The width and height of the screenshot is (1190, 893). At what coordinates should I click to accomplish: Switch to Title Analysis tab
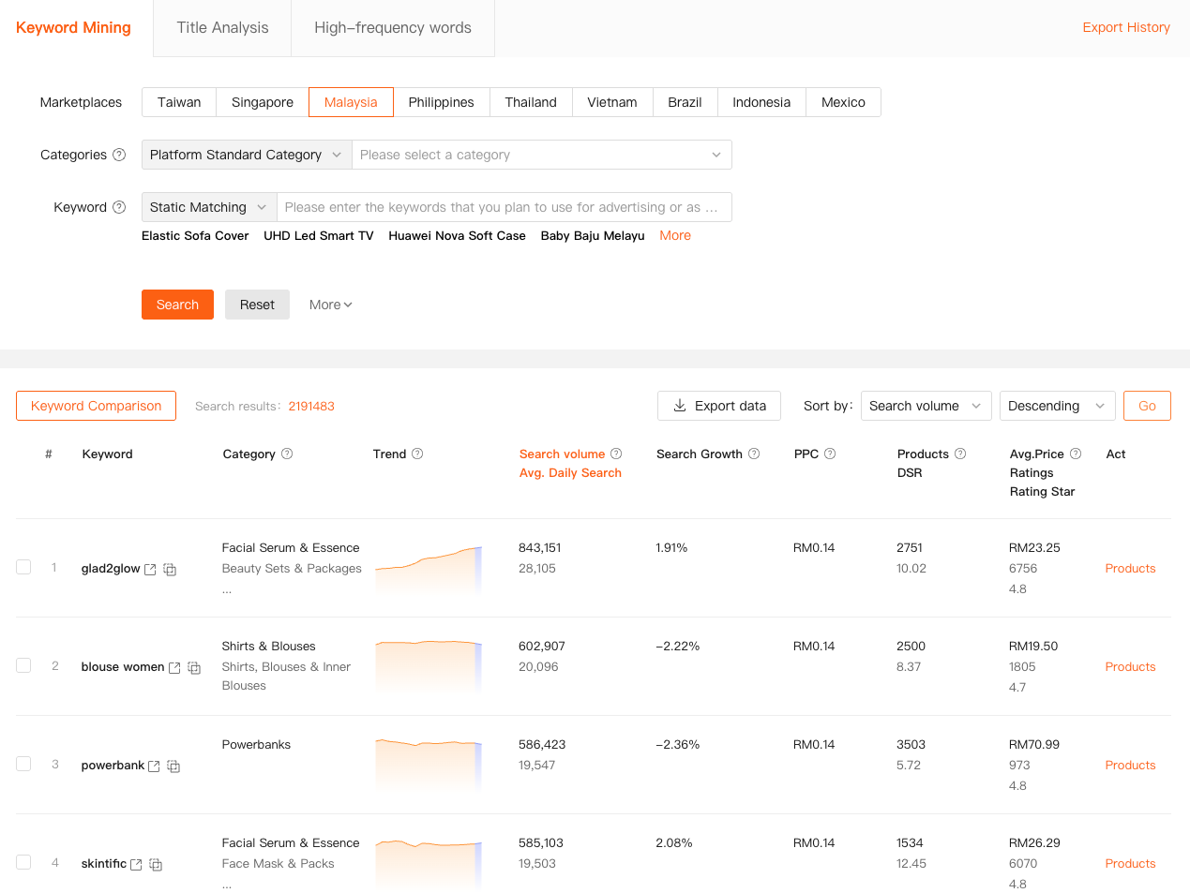tap(222, 28)
